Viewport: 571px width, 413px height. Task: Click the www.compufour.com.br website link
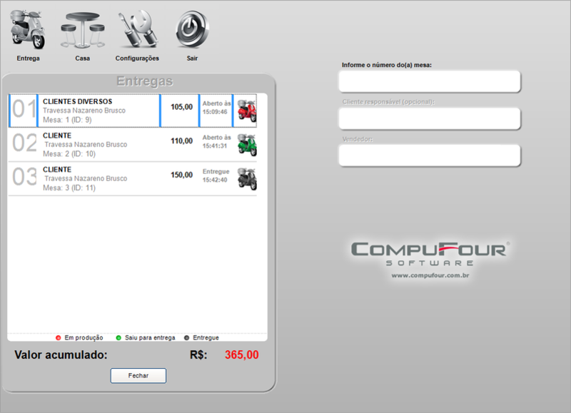coord(430,275)
